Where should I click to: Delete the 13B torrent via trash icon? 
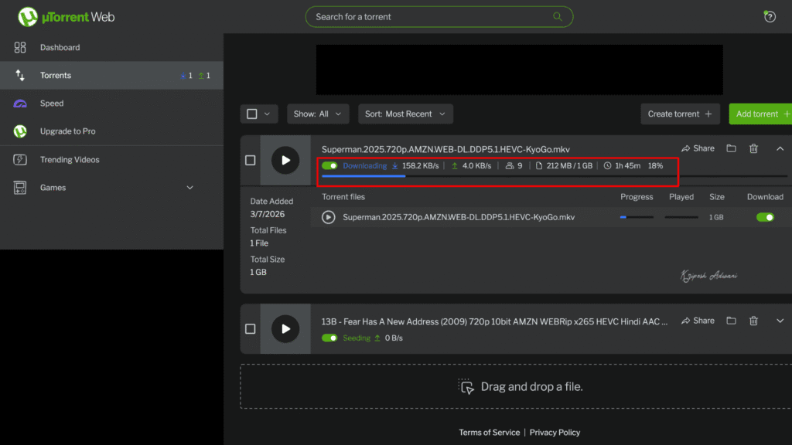[x=753, y=321]
